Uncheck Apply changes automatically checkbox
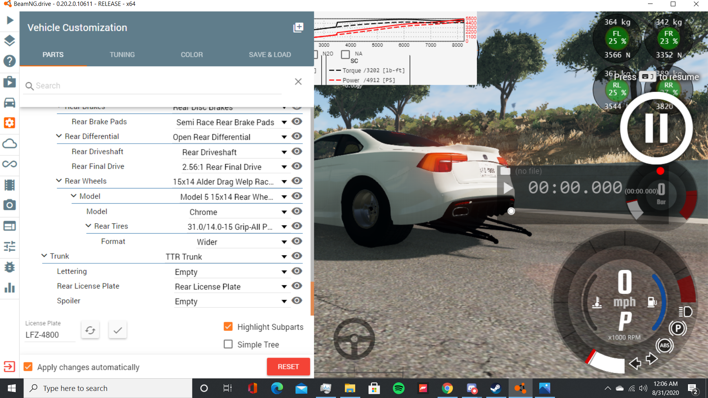Screen dimensions: 708x398 (28, 367)
